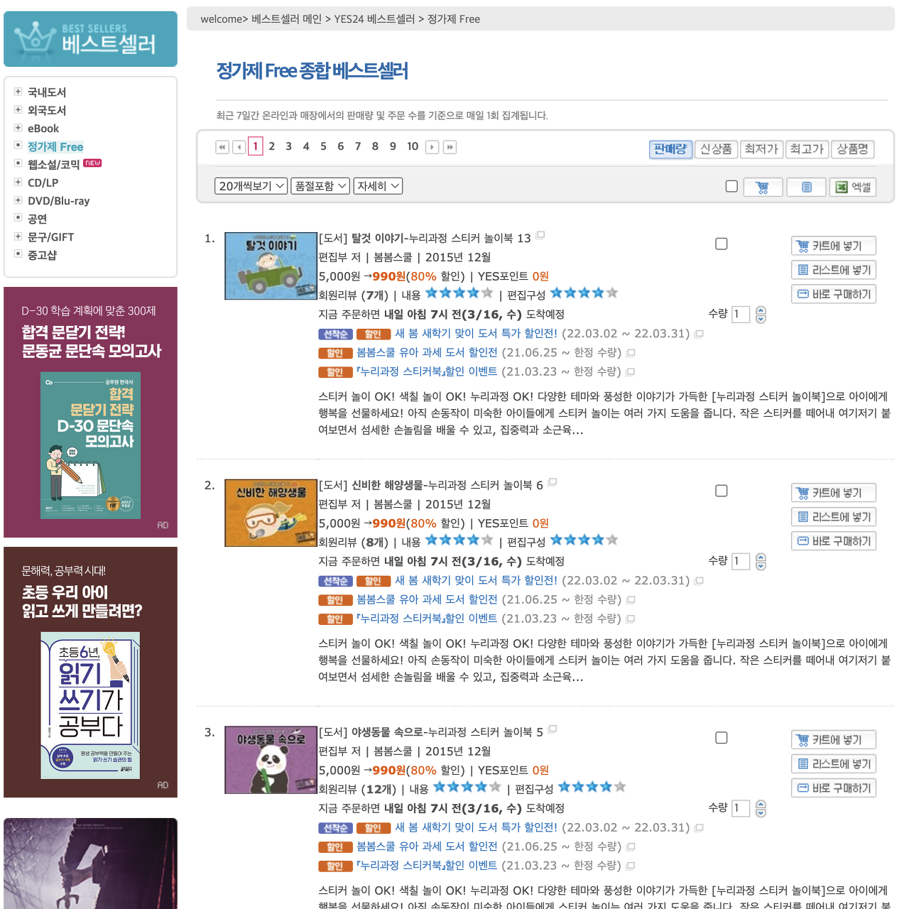Open the new-window icon beside the 탈것 이야기 title
The width and height of the screenshot is (909, 909).
540,235
